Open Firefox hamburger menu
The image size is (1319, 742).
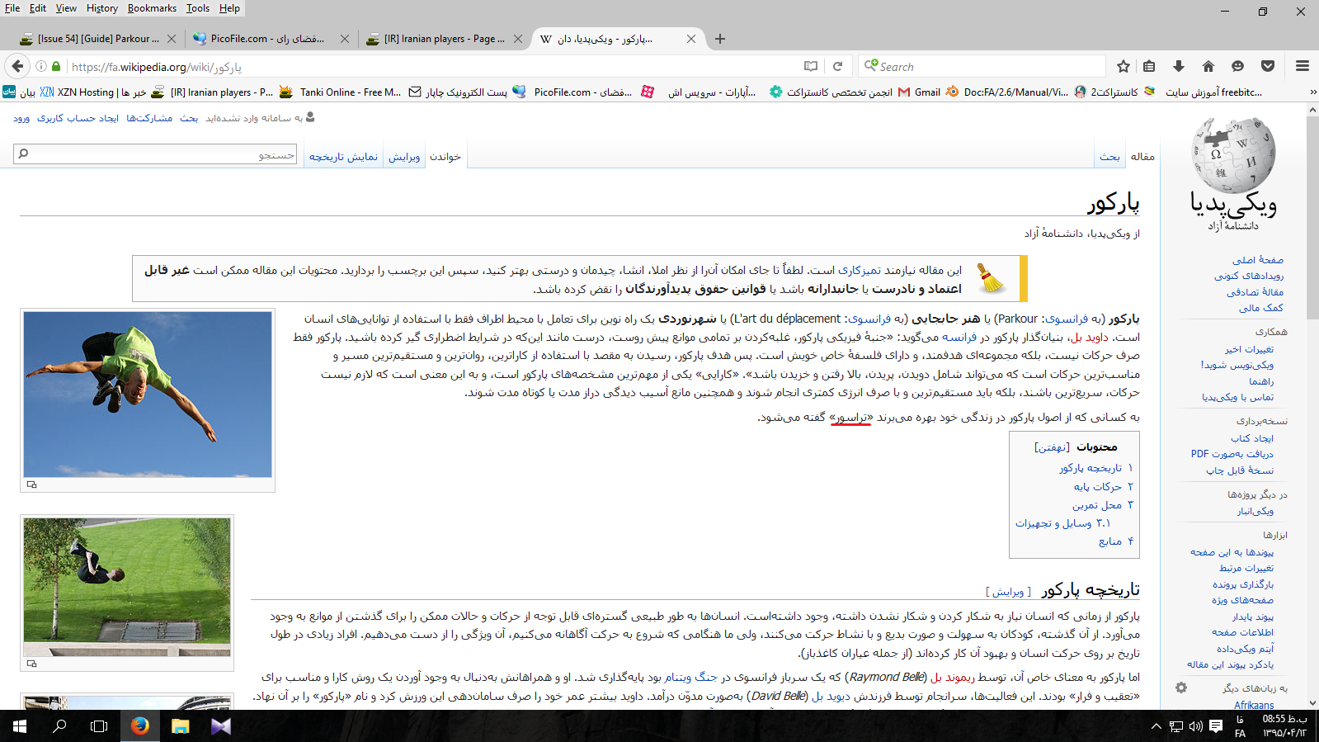(x=1303, y=66)
